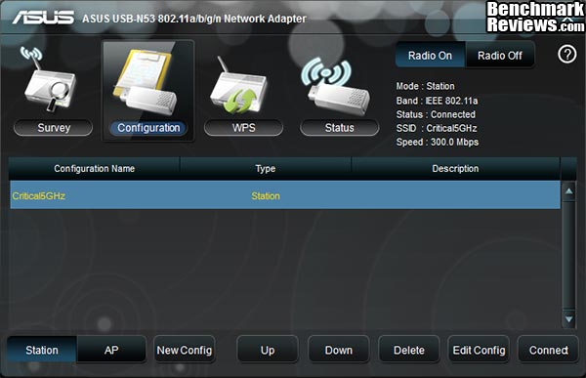Click the 'Band : IEEE 802.11a' text
The image size is (586, 378).
[x=437, y=101]
